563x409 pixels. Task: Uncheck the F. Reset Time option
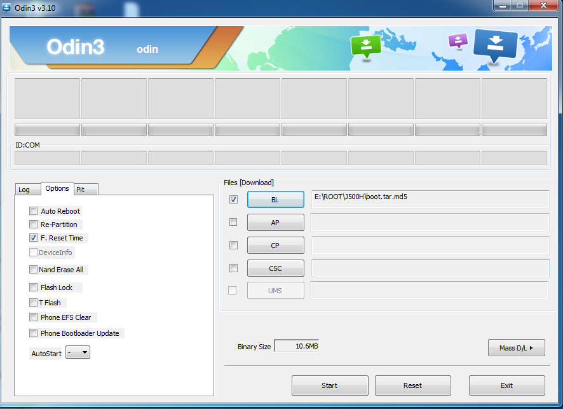pos(34,238)
